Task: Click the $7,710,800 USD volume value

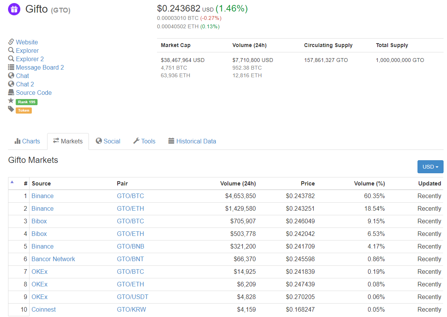Action: (252, 60)
